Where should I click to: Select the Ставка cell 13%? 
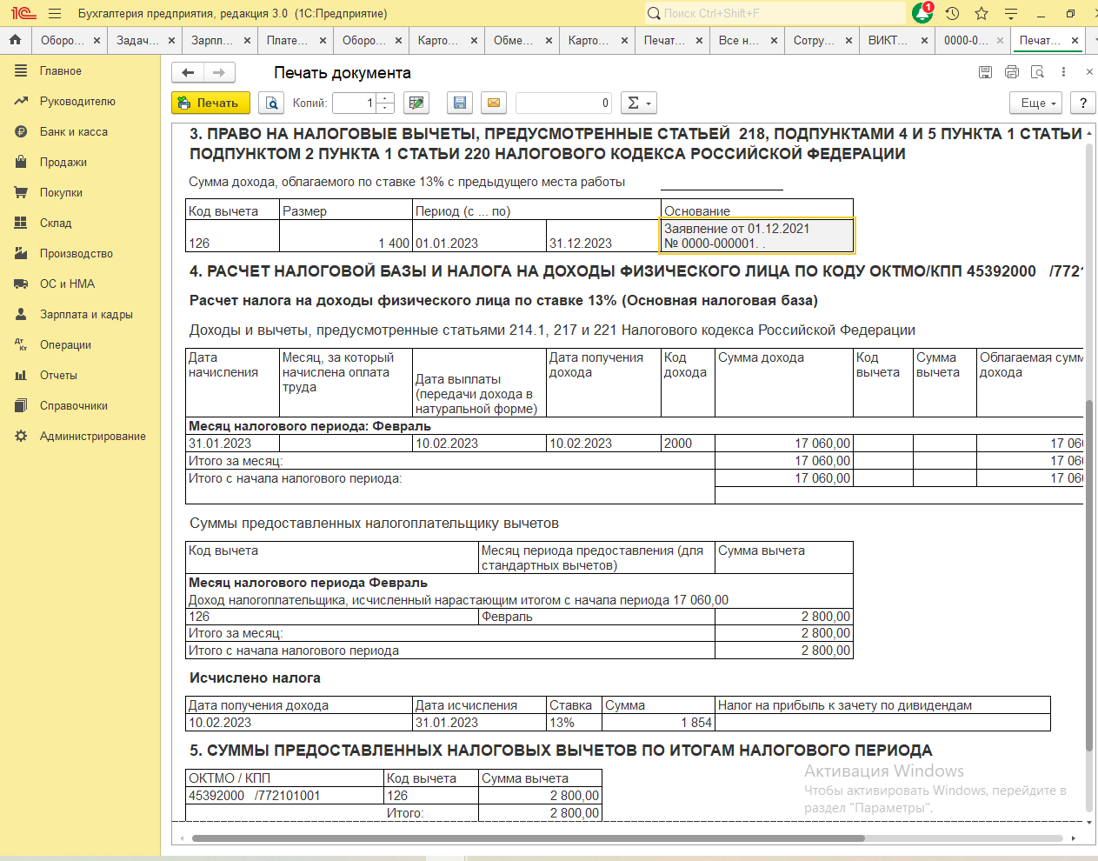tap(575, 723)
